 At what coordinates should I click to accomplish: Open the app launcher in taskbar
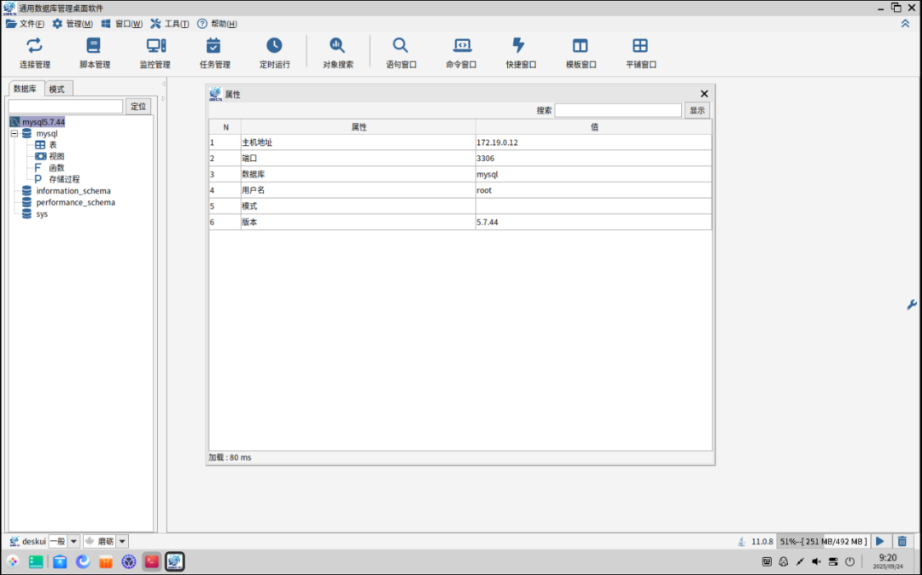point(13,562)
